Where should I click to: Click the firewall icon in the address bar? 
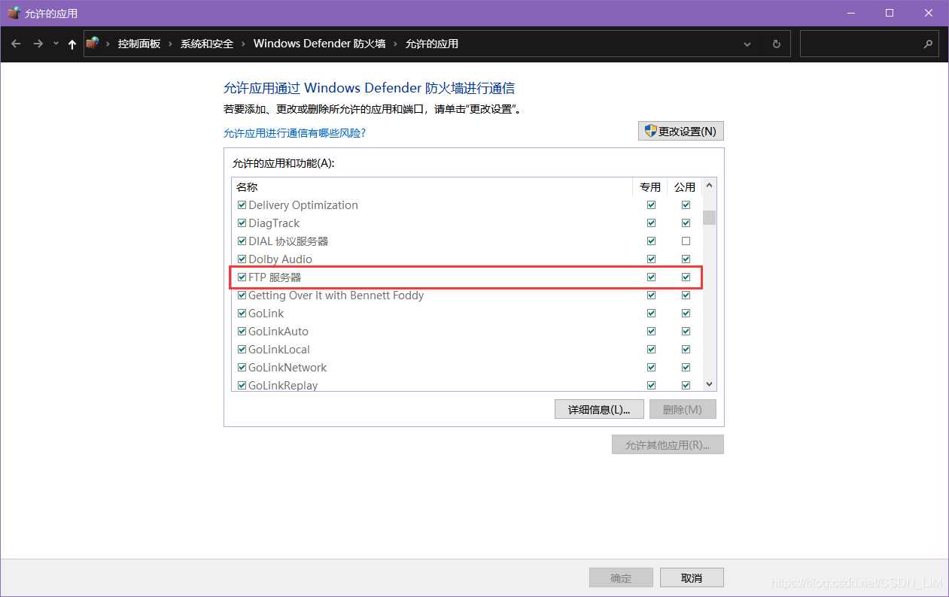coord(93,43)
